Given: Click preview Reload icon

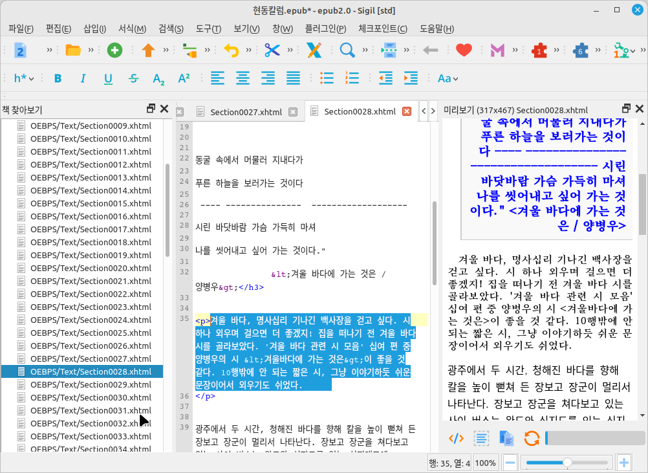Looking at the screenshot, I should pos(532,438).
